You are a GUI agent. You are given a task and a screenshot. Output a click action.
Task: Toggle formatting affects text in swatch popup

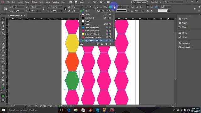click(x=89, y=11)
